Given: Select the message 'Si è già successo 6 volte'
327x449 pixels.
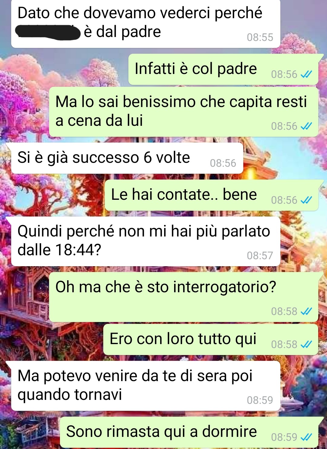Looking at the screenshot, I should tap(127, 158).
